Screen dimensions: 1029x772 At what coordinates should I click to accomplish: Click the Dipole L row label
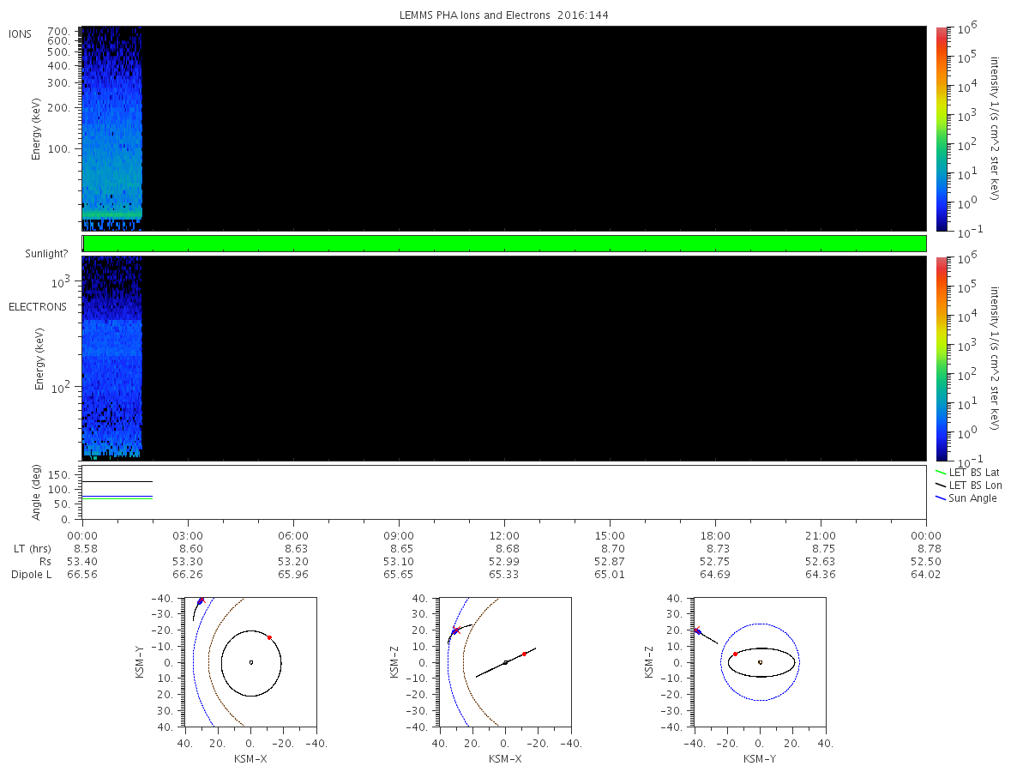click(x=31, y=575)
